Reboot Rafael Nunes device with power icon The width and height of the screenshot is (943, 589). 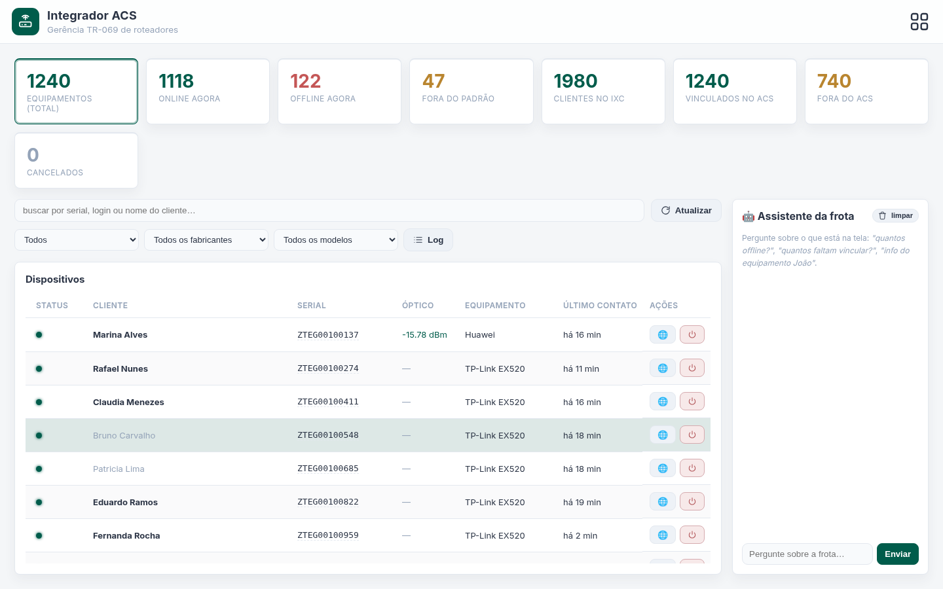pos(692,368)
